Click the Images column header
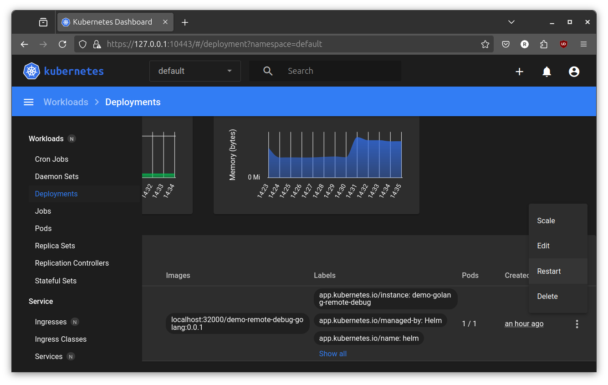The image size is (608, 385). click(178, 275)
